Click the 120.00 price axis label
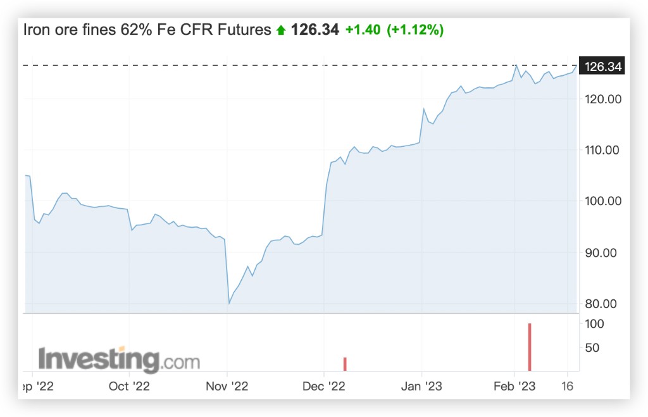Viewport: 648px width, 417px height. [x=602, y=99]
